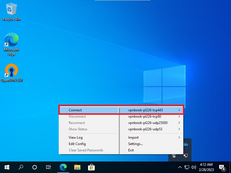Expand the vpnbook-pl226-tcp80 submenu
Viewport: 231px width, 173px height.
151,116
